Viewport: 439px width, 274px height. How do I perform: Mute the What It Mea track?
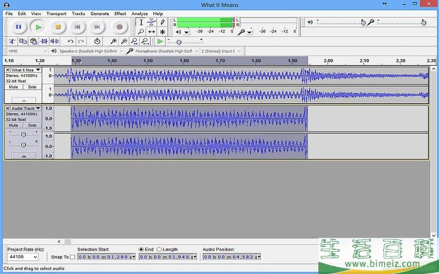point(13,87)
